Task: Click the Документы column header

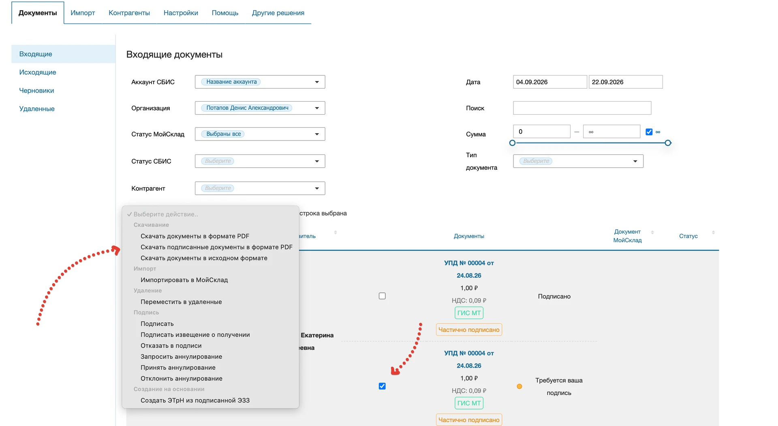Action: point(469,236)
